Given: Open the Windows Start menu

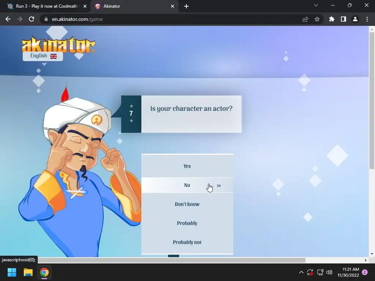Looking at the screenshot, I should [12, 272].
